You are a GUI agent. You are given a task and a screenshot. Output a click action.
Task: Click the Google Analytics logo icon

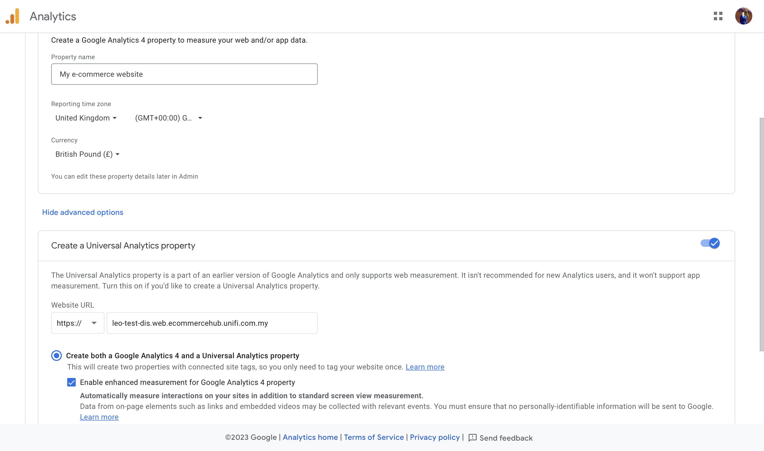pos(13,16)
